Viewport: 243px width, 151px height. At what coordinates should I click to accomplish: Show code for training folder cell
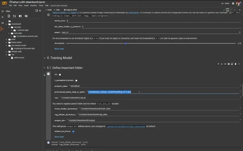click(59, 137)
